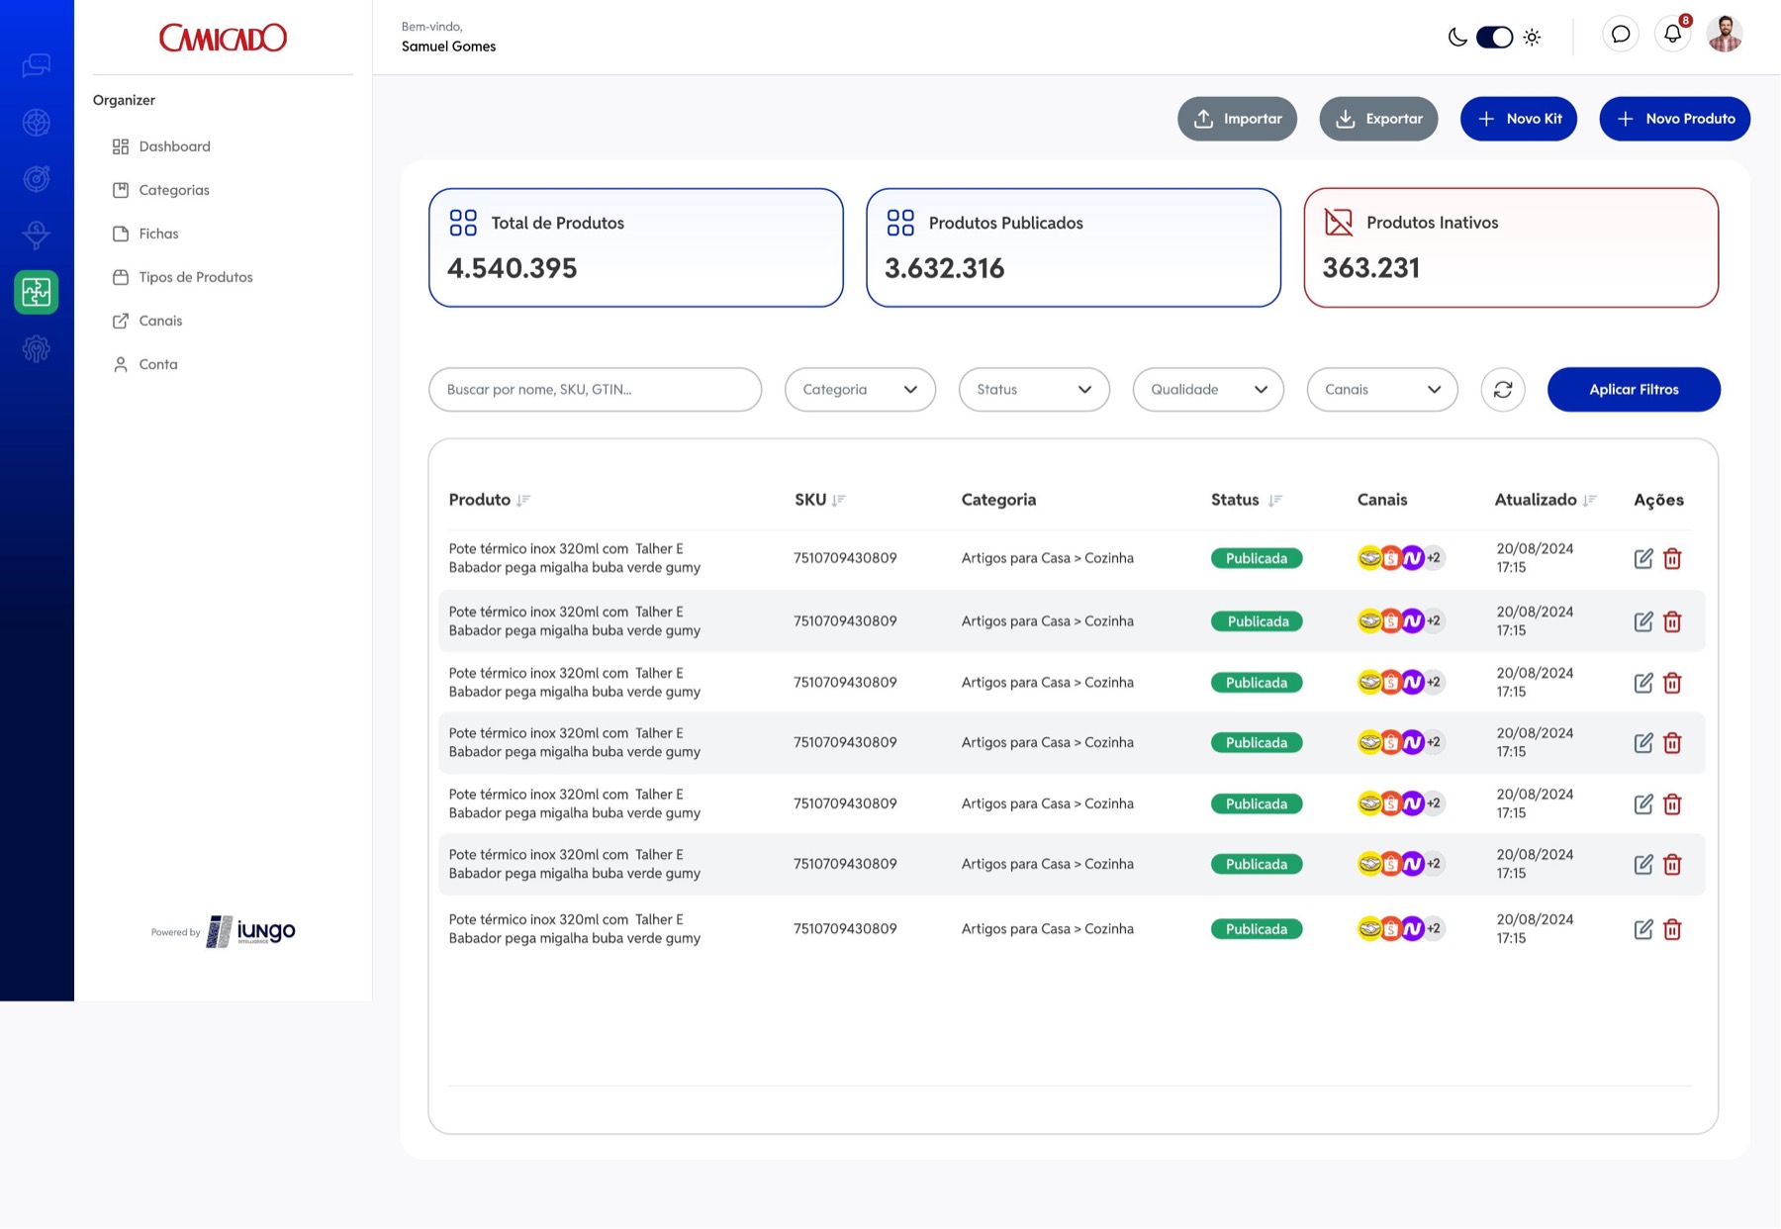Open Canais in the sidebar menu
Image resolution: width=1781 pixels, height=1229 pixels.
click(148, 321)
